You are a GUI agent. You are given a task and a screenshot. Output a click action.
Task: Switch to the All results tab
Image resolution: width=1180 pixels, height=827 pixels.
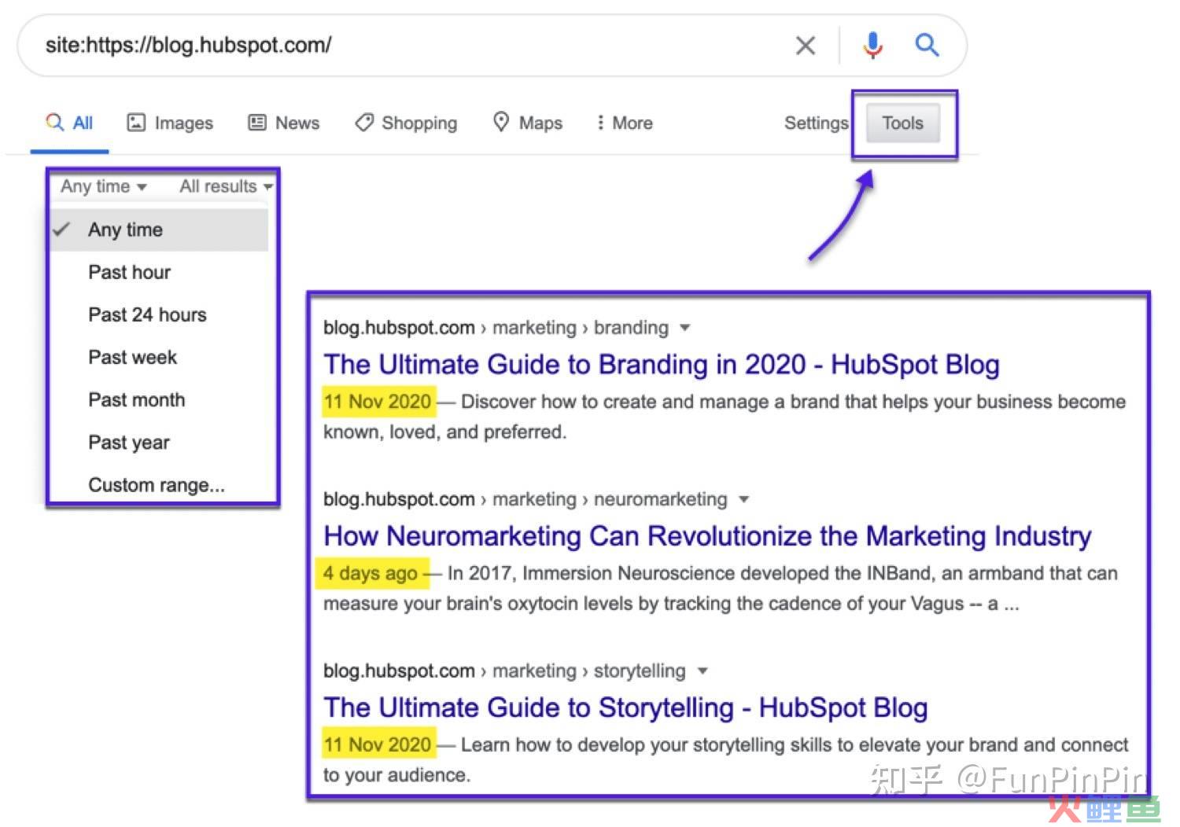(x=69, y=123)
